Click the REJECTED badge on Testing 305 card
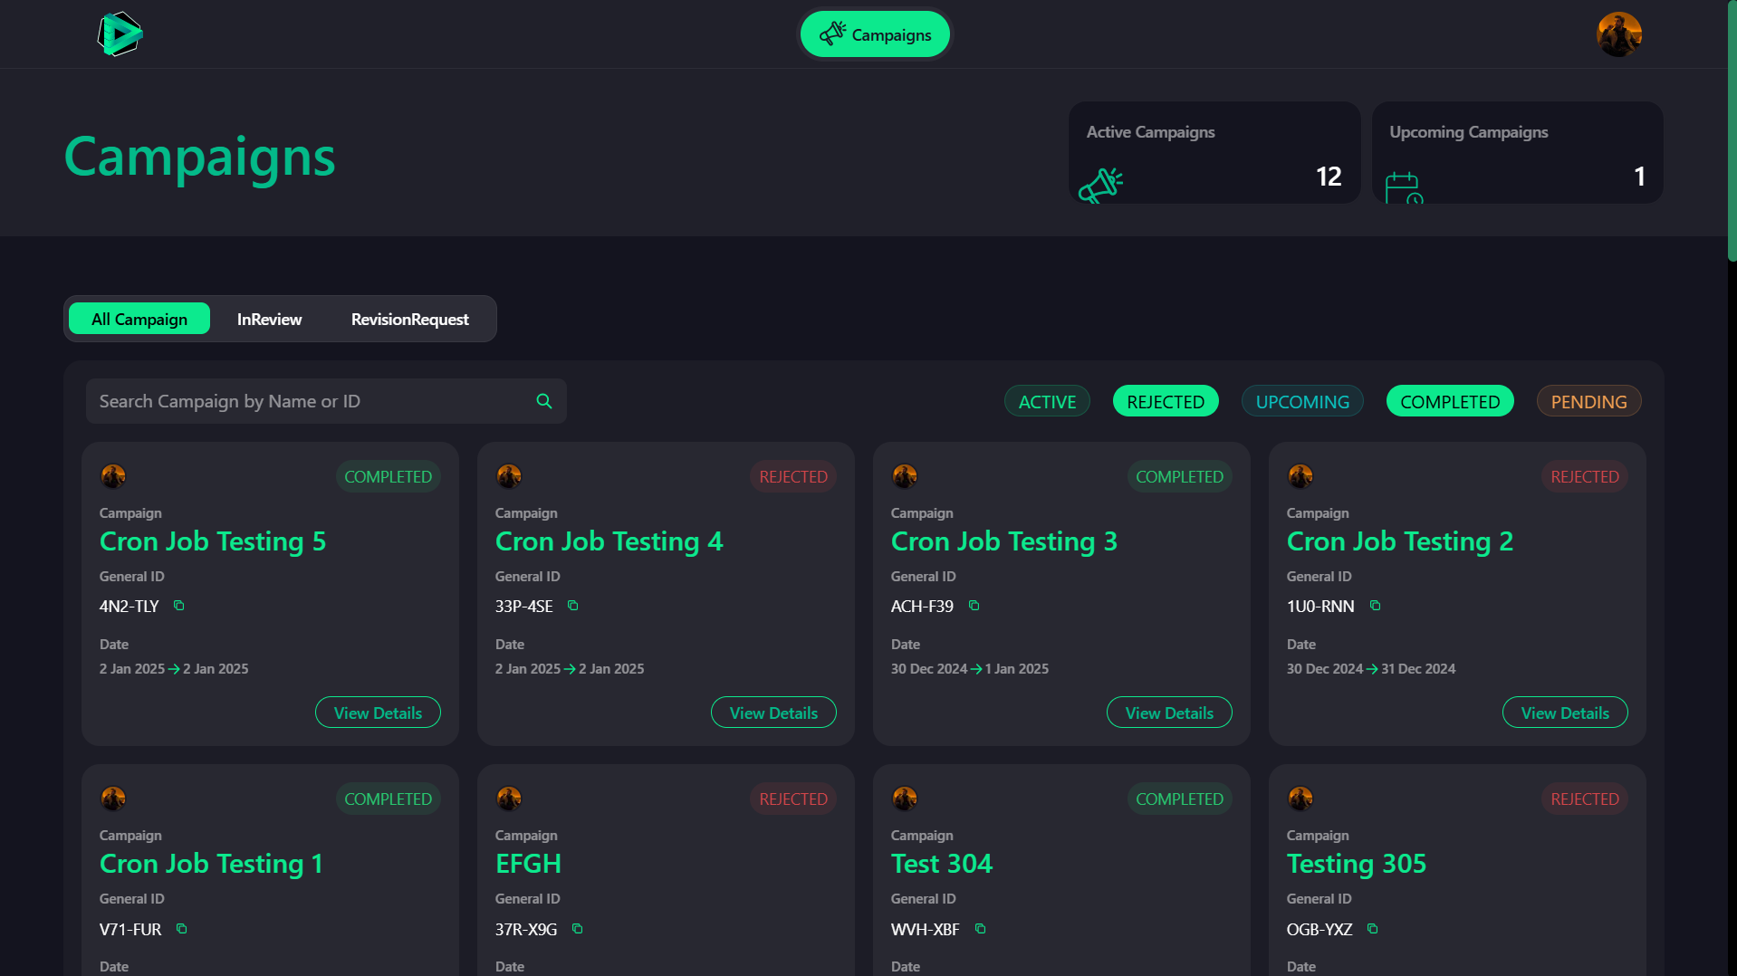The width and height of the screenshot is (1737, 976). pos(1585,799)
